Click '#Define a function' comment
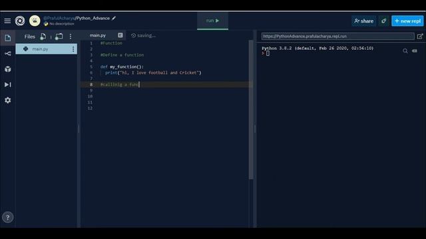The height and width of the screenshot is (239, 426). [122, 55]
